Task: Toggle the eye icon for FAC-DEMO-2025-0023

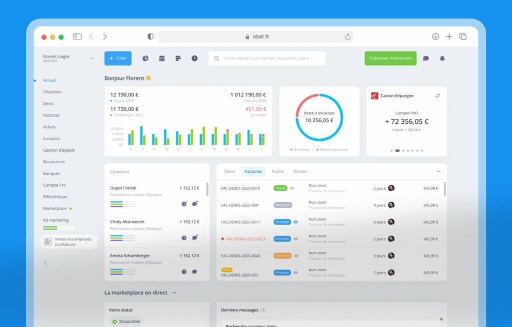Action: pyautogui.click(x=295, y=239)
